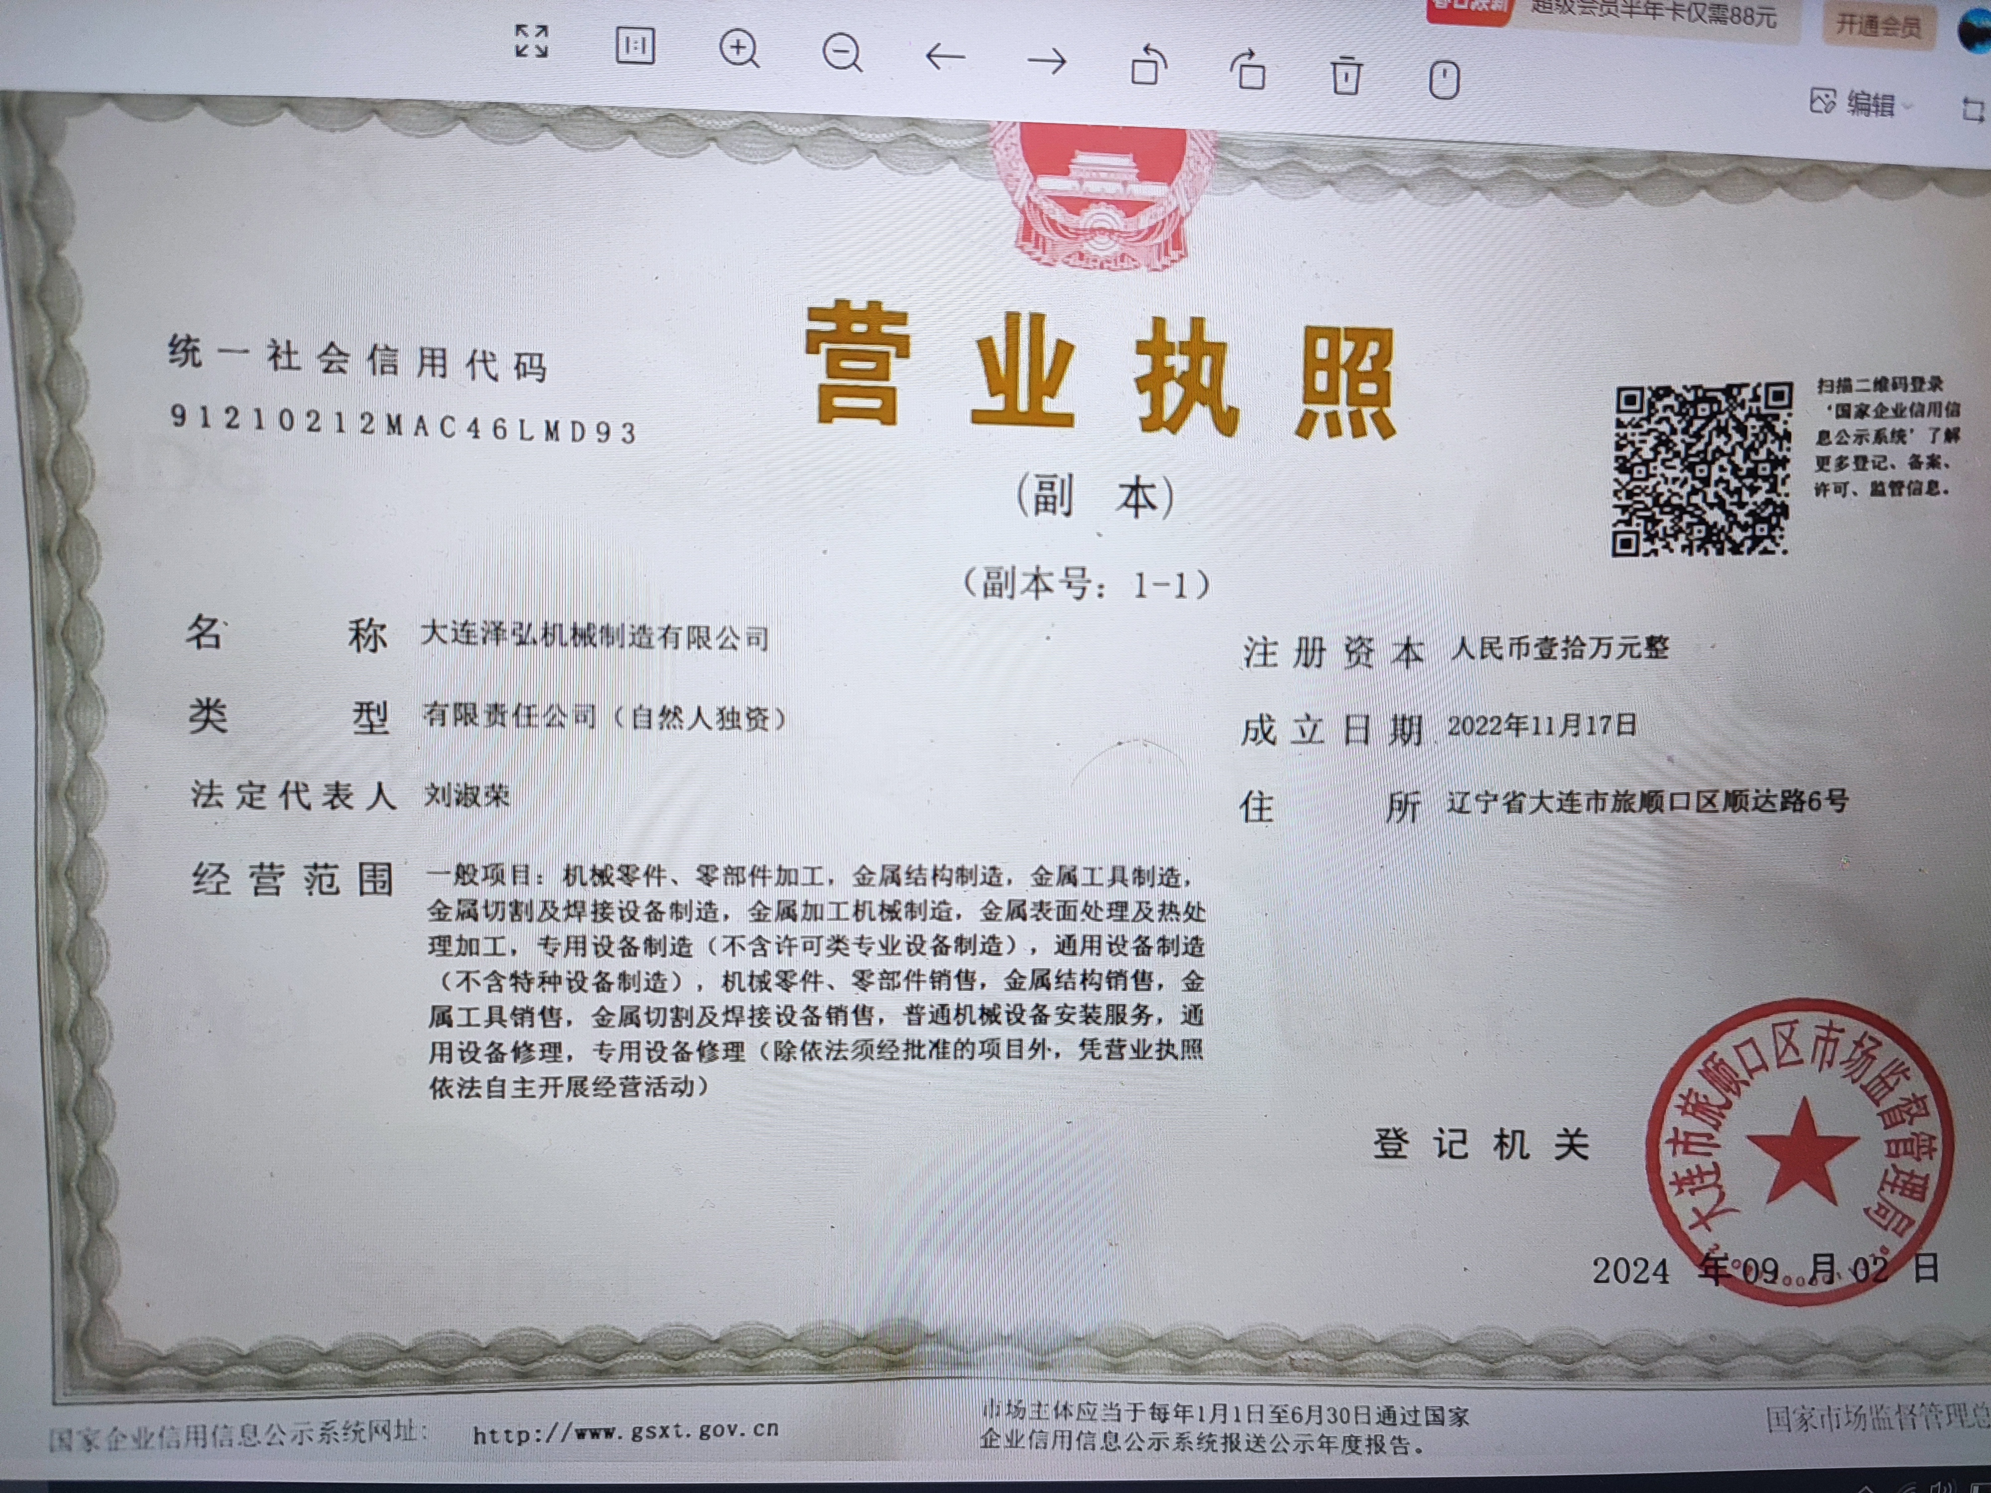Click the zoom in magnifier icon
1991x1493 pixels.
pos(739,49)
